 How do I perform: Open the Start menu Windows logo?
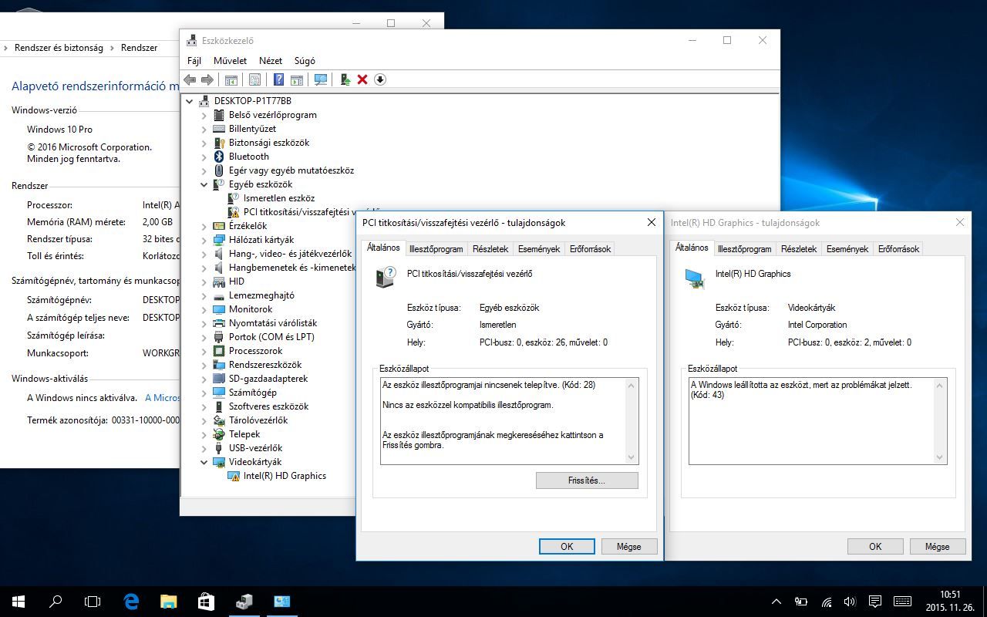(19, 602)
